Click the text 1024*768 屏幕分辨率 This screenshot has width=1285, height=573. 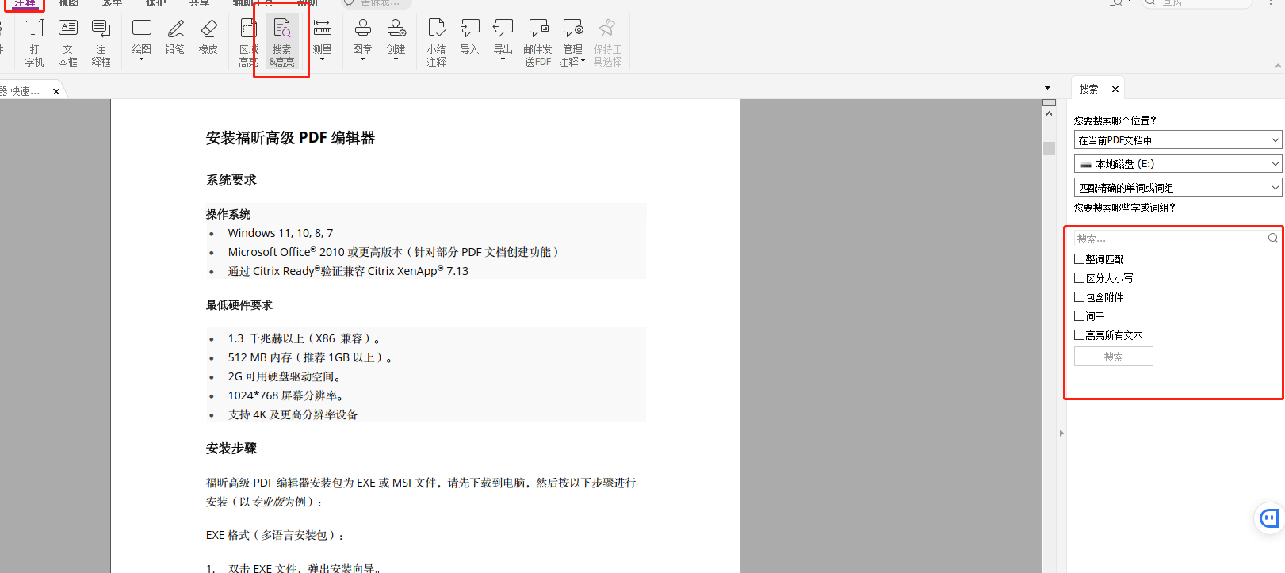point(286,395)
